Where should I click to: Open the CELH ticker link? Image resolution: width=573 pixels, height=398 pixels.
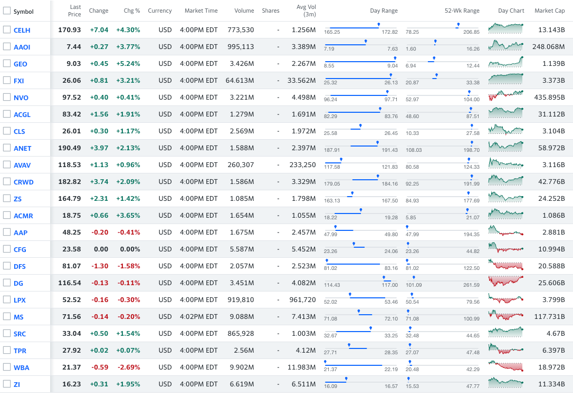tap(22, 30)
